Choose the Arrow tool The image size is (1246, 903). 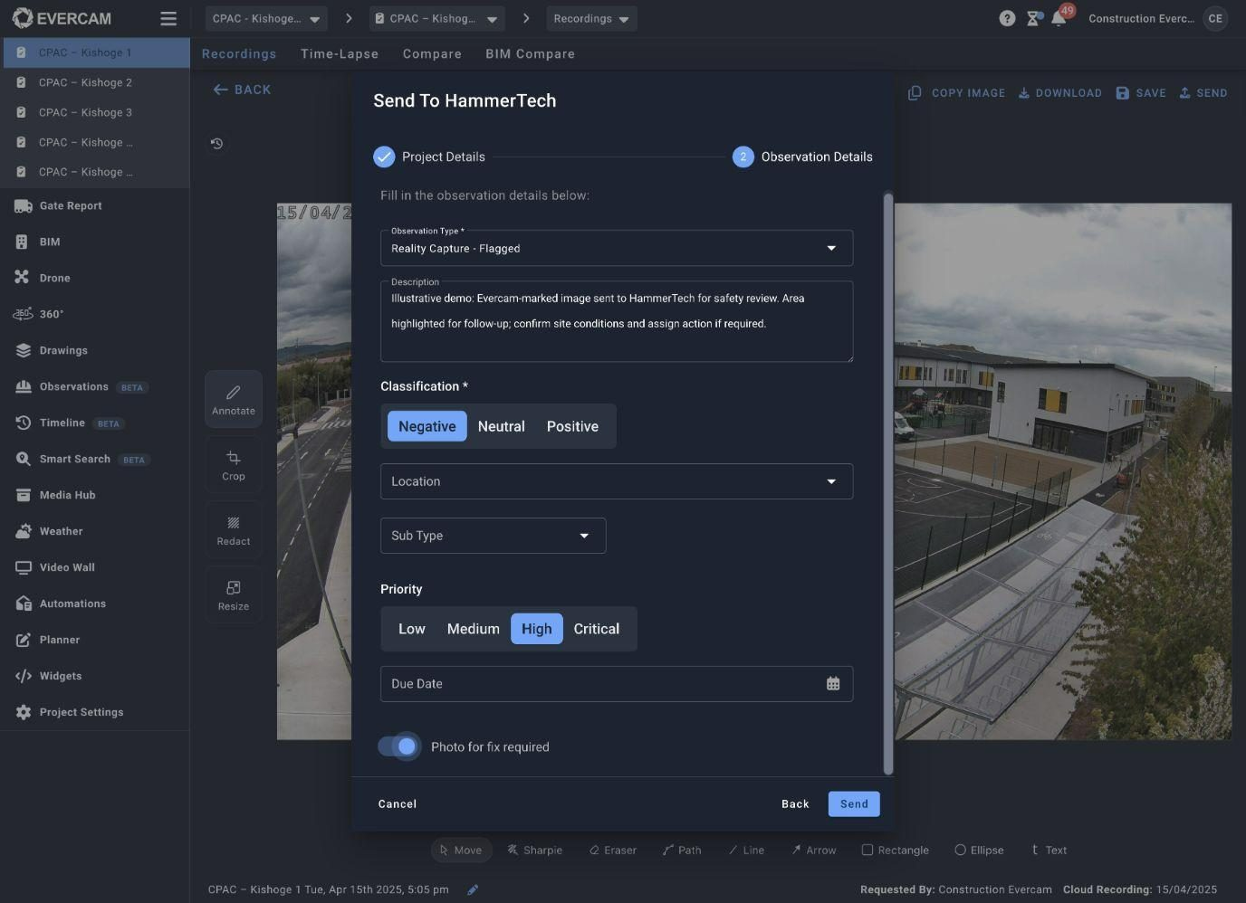(x=813, y=850)
